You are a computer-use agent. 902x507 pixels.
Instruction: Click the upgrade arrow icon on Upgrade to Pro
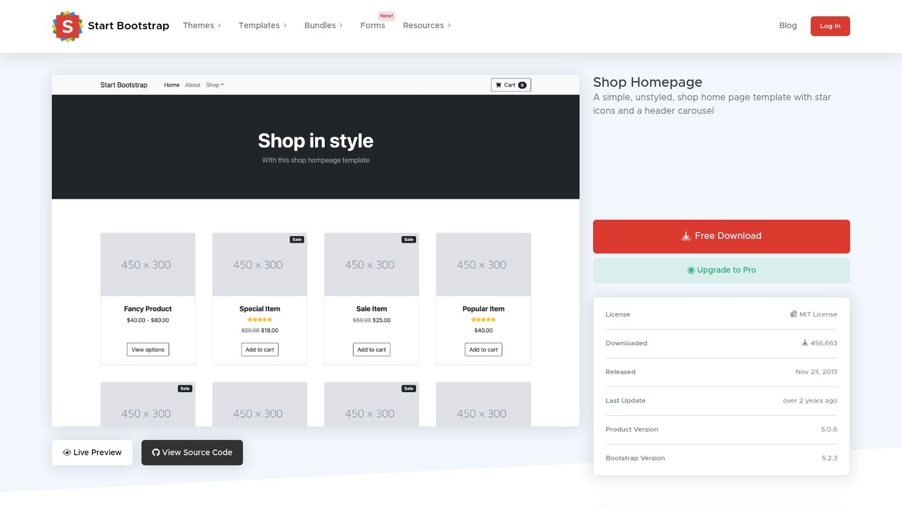691,270
